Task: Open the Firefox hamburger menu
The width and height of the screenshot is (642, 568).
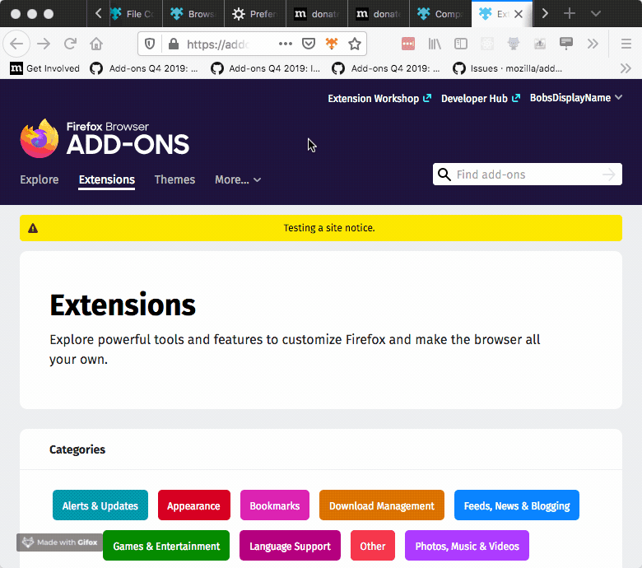Action: click(626, 44)
